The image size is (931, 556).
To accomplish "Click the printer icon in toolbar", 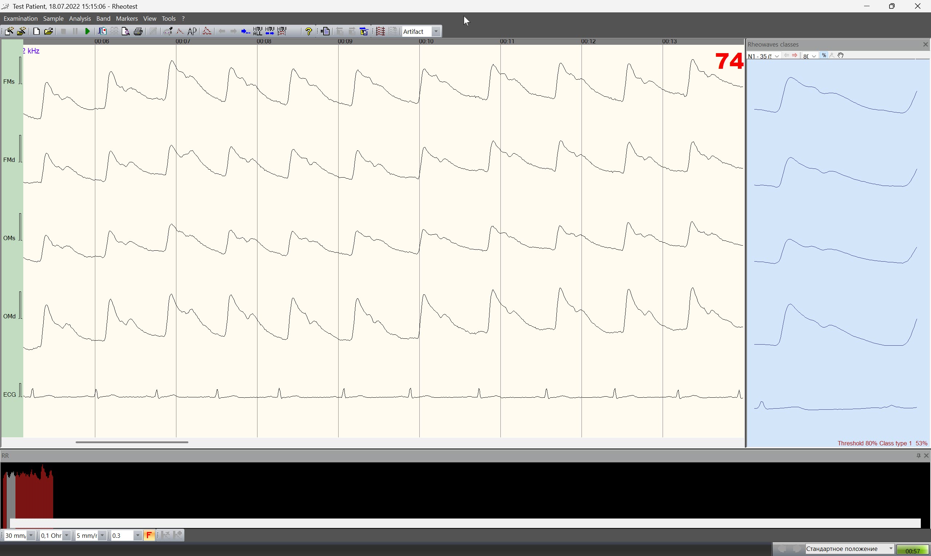I will [138, 31].
